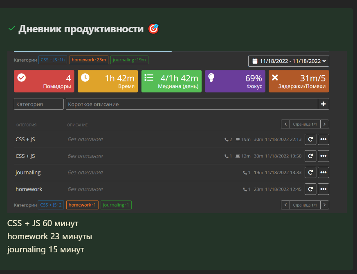Click the Дневник продуктивности heading

(x=81, y=29)
